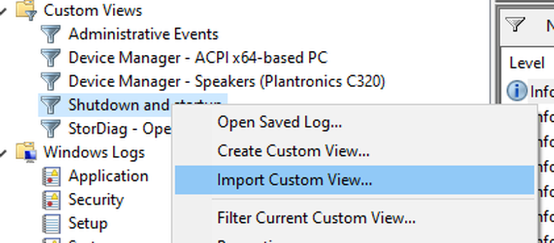Viewport: 554px width, 243px height.
Task: Click the Security log icon
Action: [51, 200]
